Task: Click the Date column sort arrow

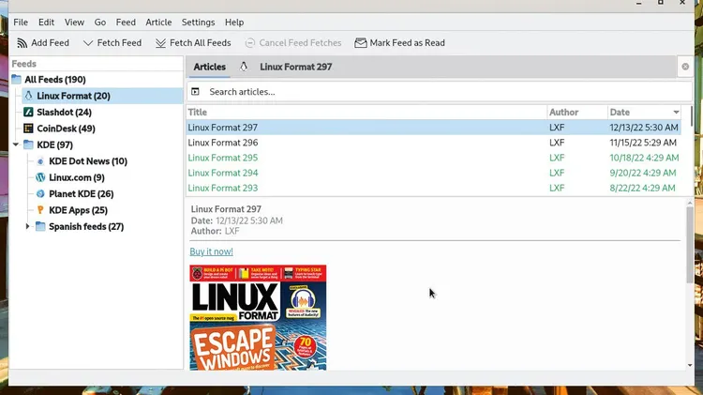Action: [x=676, y=113]
